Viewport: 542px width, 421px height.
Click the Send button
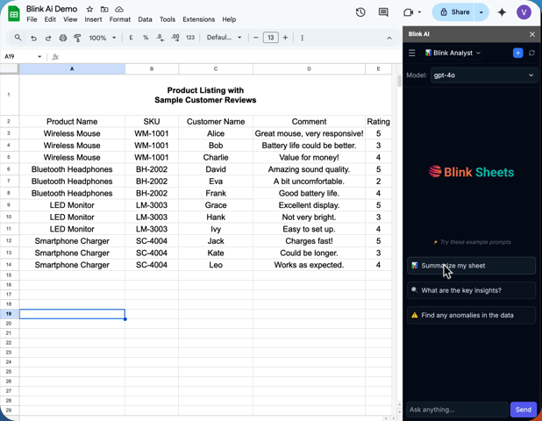(524, 410)
